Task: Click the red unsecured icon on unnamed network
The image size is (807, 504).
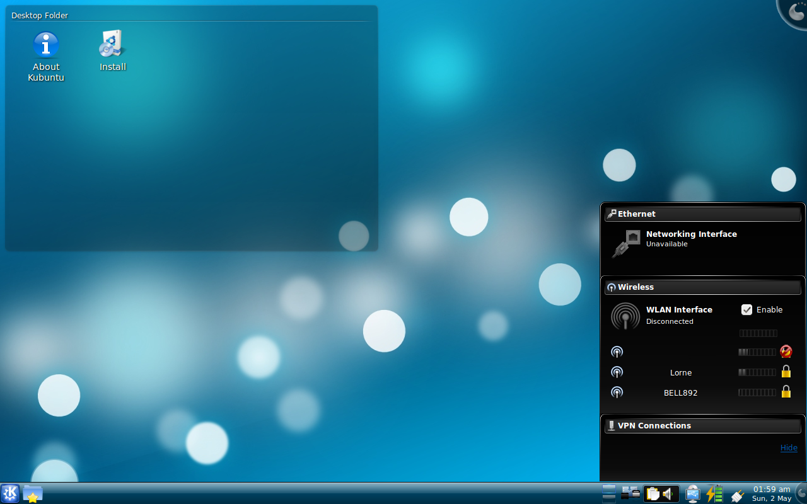Action: 786,352
